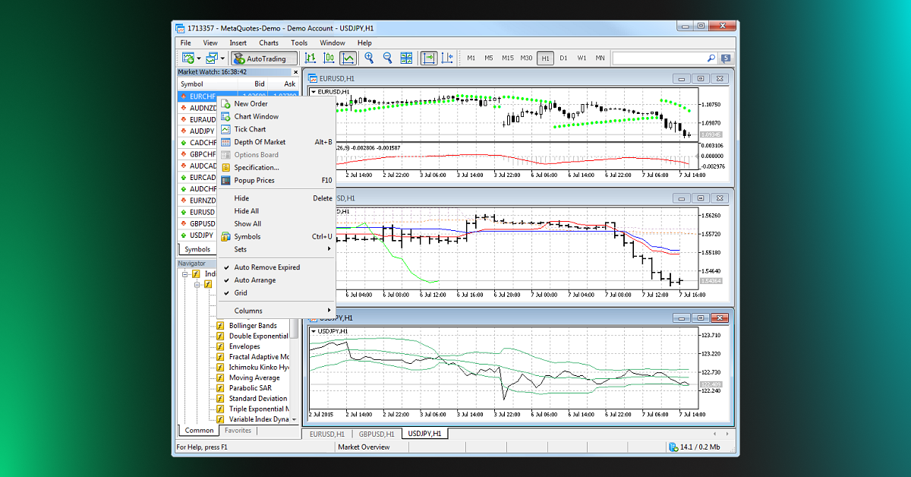The height and width of the screenshot is (477, 911).
Task: Select the MN timeframe button
Action: point(601,58)
